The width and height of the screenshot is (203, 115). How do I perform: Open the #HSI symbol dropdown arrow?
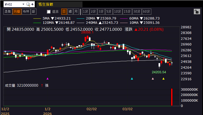(x=23, y=4)
